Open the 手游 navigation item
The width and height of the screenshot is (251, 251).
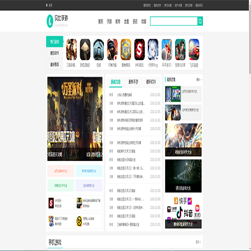point(109,22)
